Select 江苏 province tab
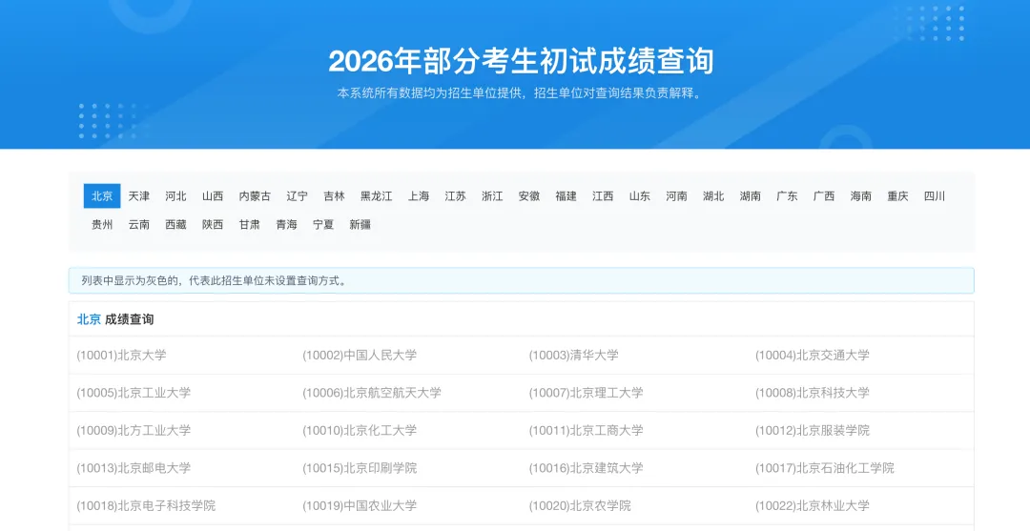Image resolution: width=1030 pixels, height=531 pixels. point(455,195)
